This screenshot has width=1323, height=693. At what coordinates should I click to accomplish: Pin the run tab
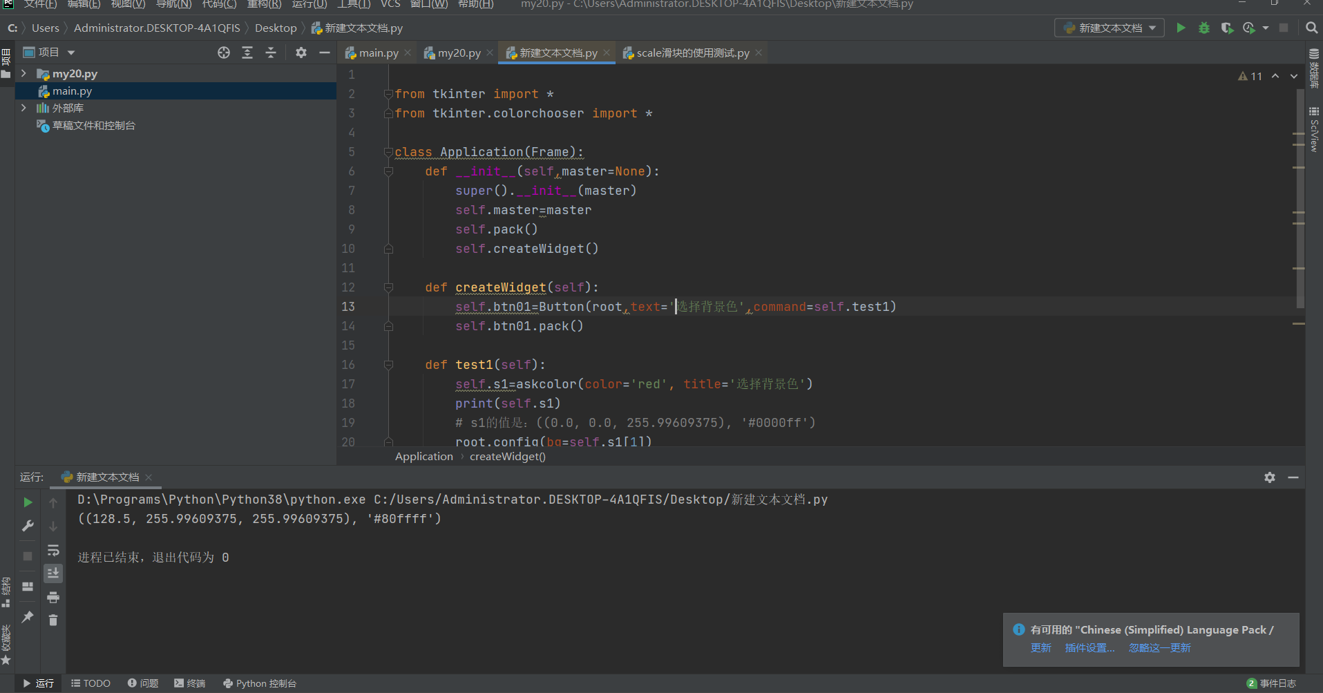tap(28, 616)
